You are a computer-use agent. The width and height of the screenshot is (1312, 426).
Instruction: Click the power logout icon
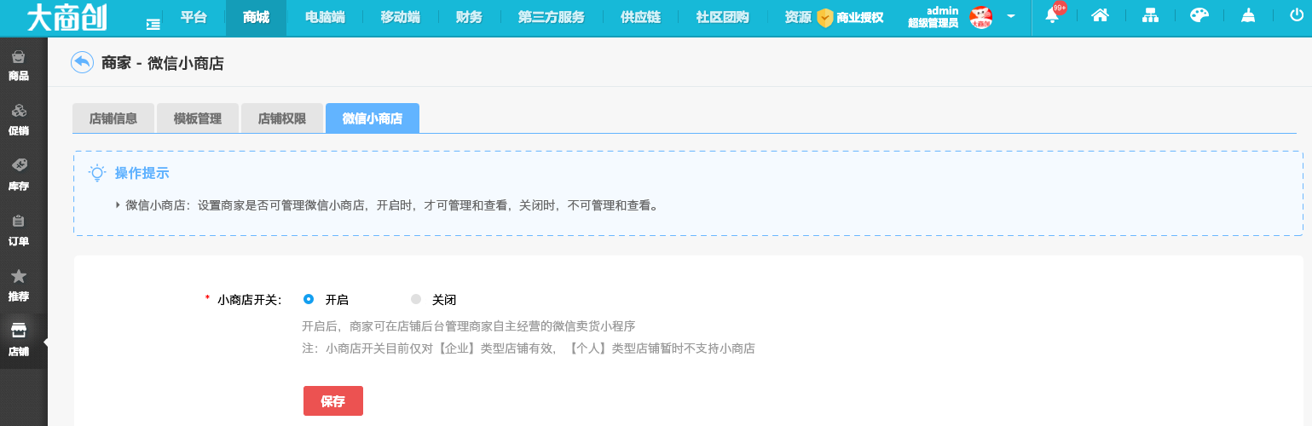[1297, 15]
